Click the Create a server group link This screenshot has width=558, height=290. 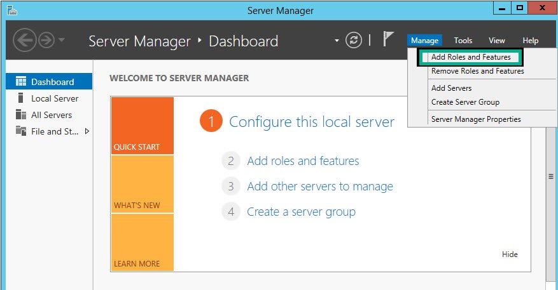301,212
